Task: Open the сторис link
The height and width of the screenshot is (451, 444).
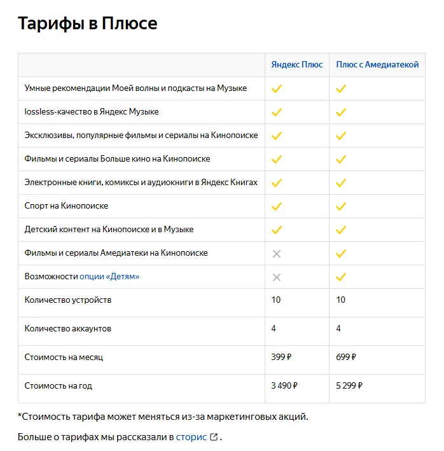Action: coord(191,437)
